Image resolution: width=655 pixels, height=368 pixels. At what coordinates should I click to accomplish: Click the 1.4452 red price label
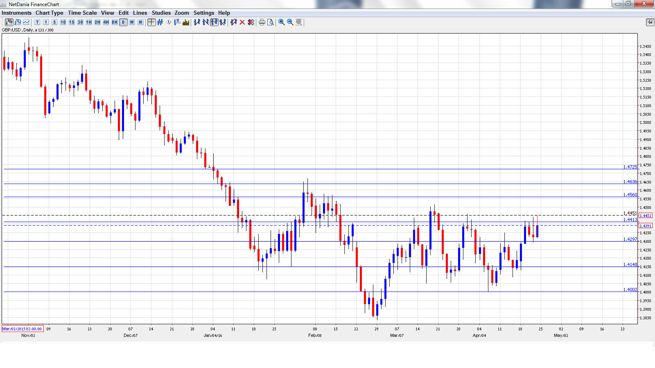point(646,215)
